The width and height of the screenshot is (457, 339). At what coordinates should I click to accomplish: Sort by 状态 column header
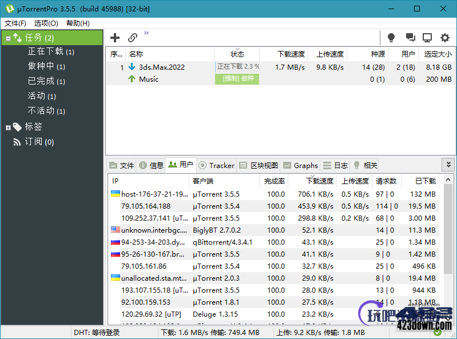[x=237, y=54]
